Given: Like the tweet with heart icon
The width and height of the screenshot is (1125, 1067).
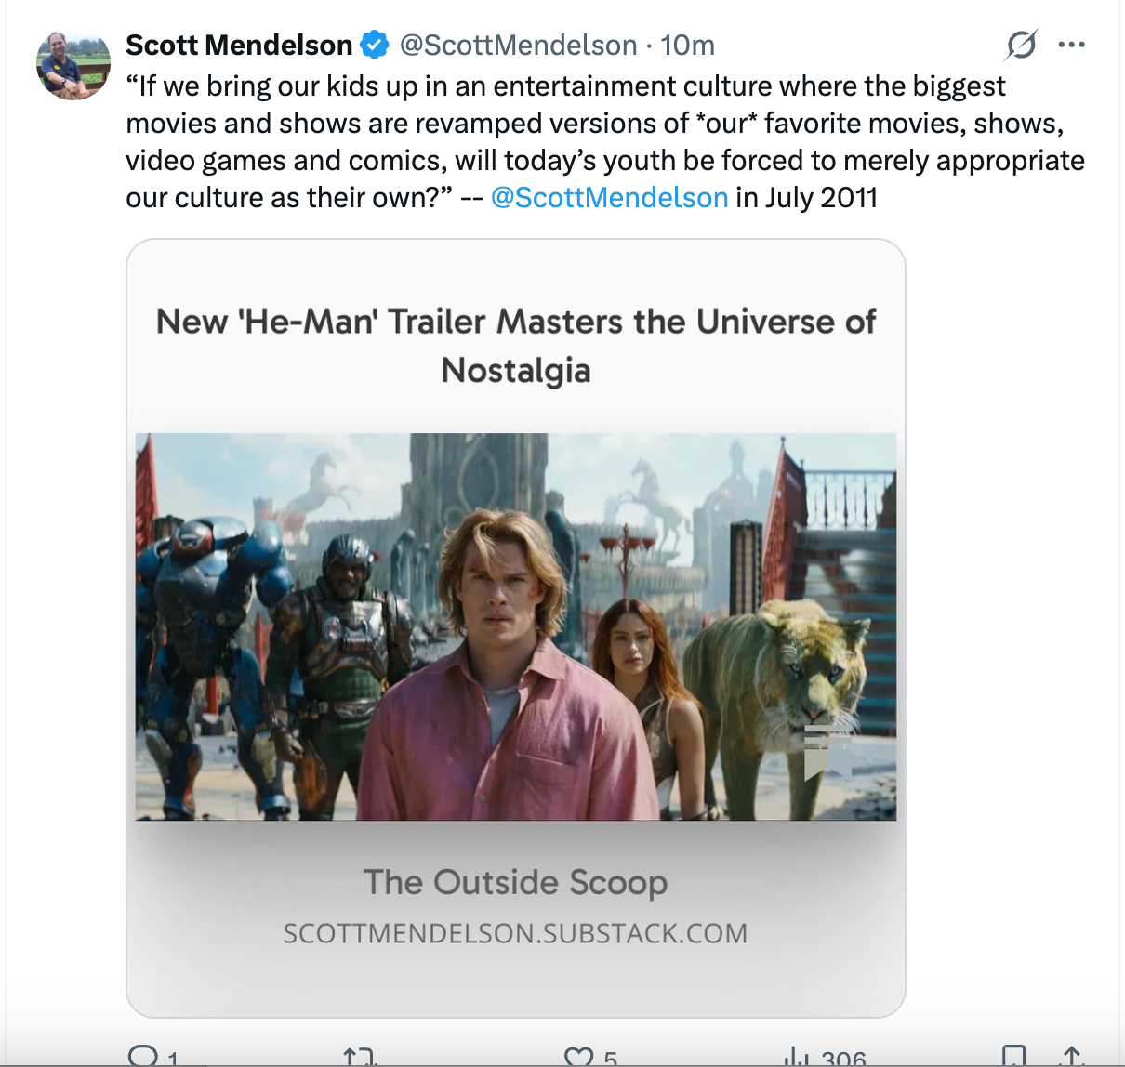Looking at the screenshot, I should coord(578,1056).
